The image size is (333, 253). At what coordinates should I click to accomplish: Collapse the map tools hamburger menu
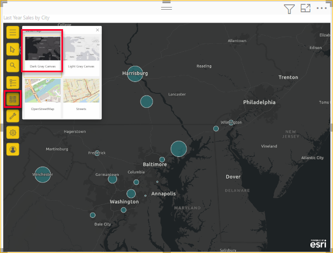tap(13, 32)
